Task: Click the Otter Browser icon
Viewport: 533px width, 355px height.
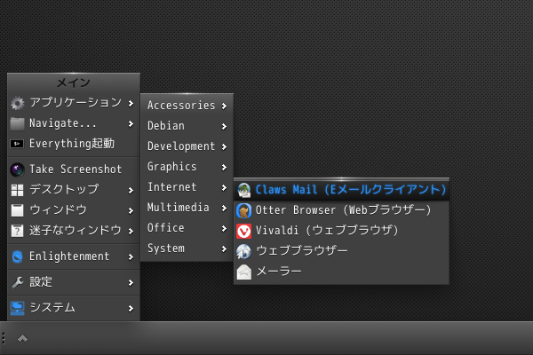Action: [243, 210]
